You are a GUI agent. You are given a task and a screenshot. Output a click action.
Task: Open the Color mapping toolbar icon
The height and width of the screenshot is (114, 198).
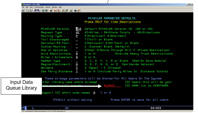[x=46, y=11]
